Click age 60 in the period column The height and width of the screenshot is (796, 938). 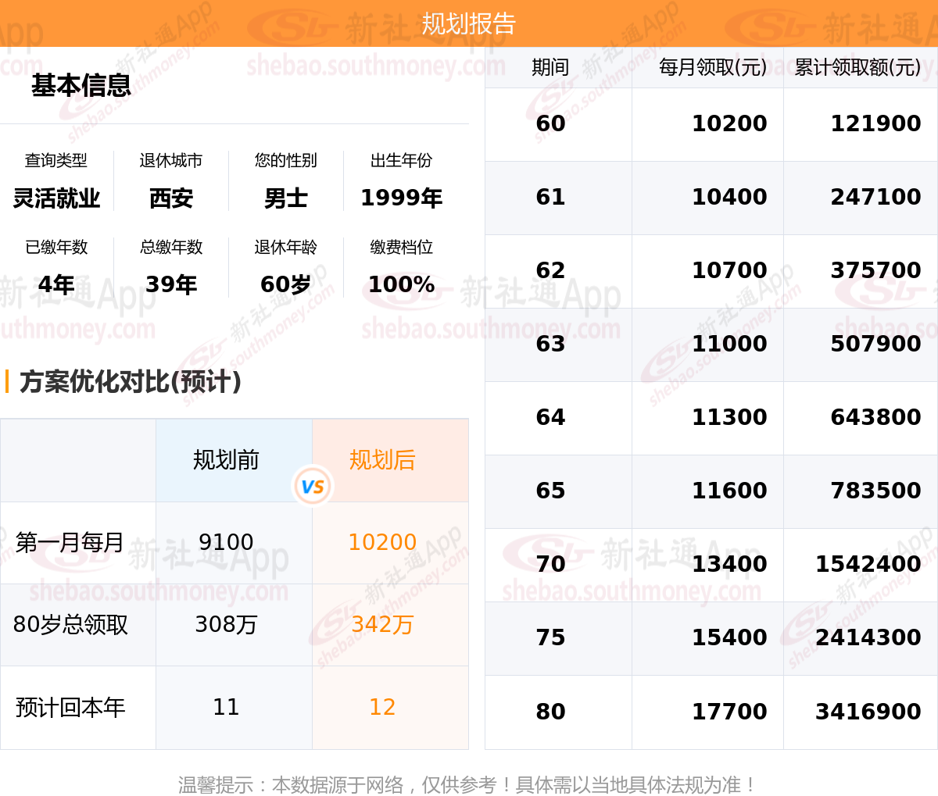pos(550,123)
